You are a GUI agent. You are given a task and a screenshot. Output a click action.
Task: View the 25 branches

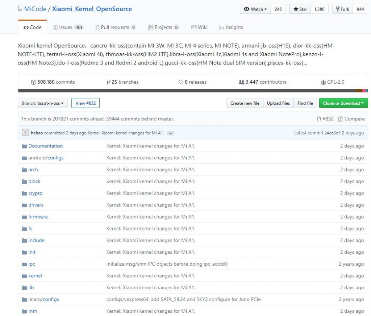[x=122, y=82]
